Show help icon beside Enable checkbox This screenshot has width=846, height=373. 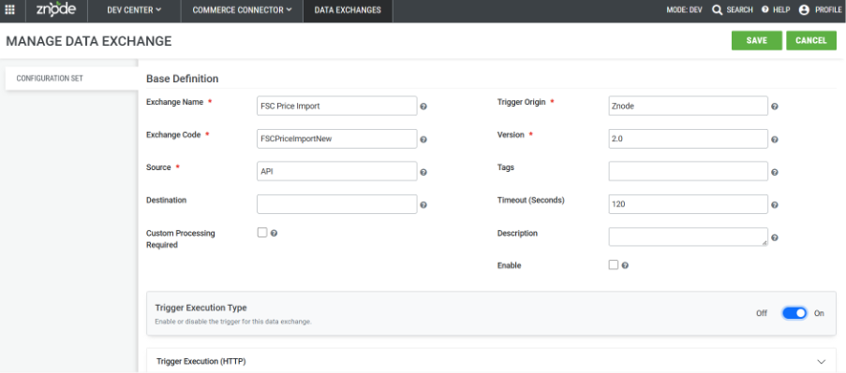point(625,265)
